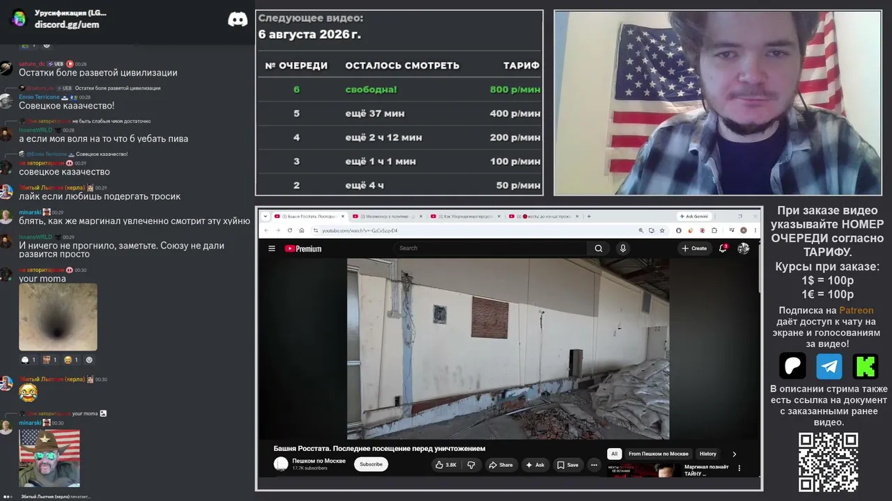Viewport: 892px width, 501px height.
Task: Dislike the video
Action: click(x=471, y=465)
